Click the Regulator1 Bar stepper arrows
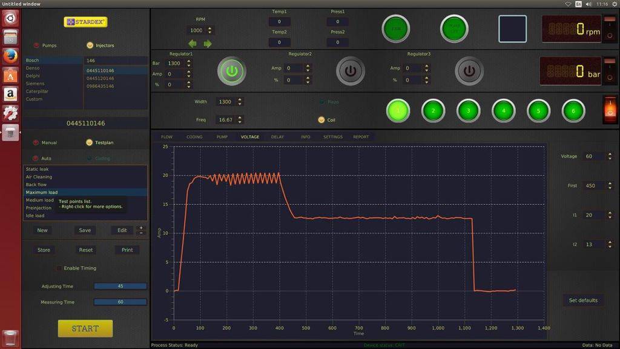The width and height of the screenshot is (620, 349). coord(189,63)
